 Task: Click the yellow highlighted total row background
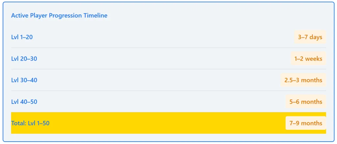[165, 123]
